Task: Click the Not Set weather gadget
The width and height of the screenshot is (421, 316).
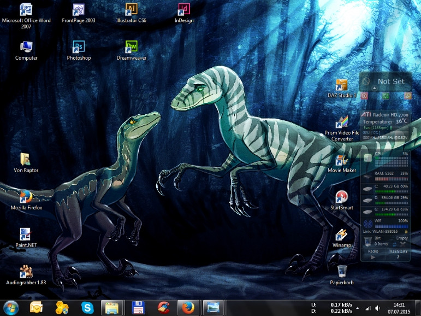Action: click(x=386, y=81)
